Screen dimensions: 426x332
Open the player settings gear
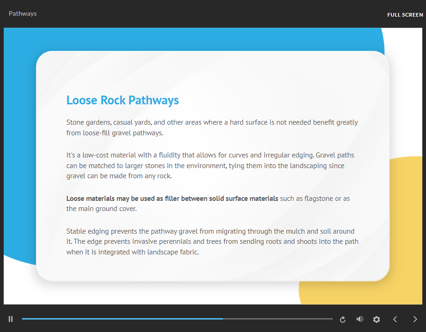coord(377,319)
